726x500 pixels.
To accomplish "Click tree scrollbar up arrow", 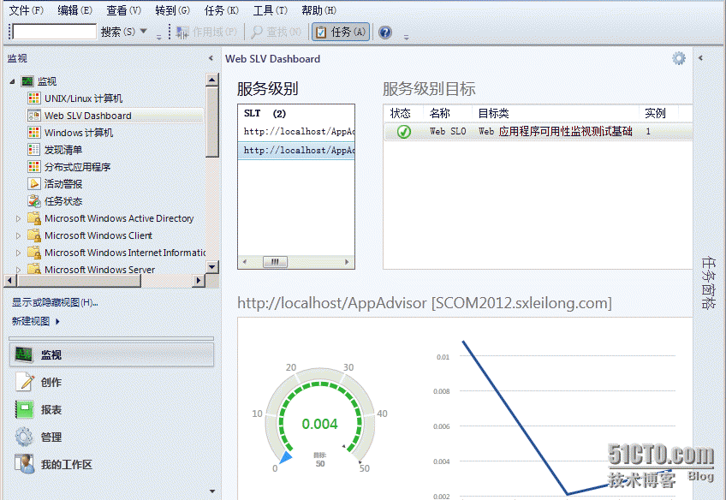I will click(x=212, y=80).
